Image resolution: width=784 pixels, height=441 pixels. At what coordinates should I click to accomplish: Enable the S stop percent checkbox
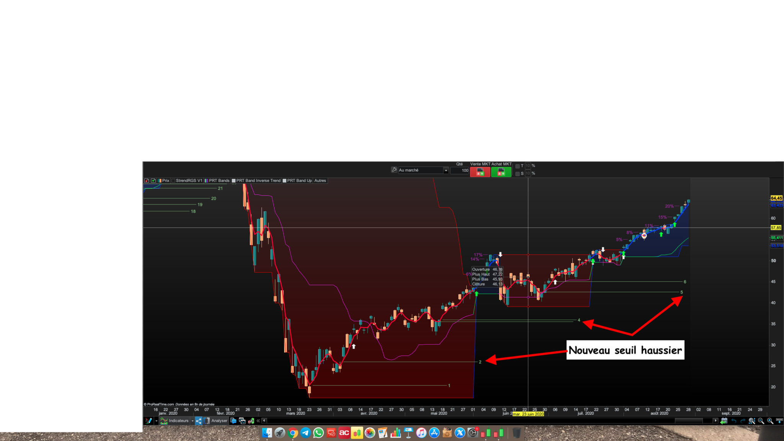pyautogui.click(x=518, y=174)
